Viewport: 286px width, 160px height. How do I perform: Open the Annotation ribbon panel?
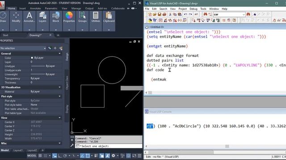[x=29, y=21]
